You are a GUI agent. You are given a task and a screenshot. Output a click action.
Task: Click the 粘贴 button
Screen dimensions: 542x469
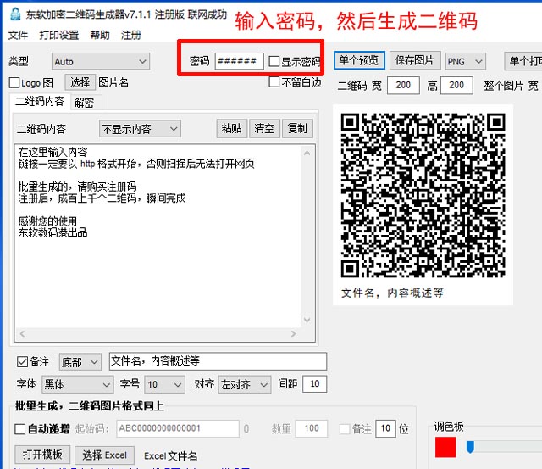(231, 129)
